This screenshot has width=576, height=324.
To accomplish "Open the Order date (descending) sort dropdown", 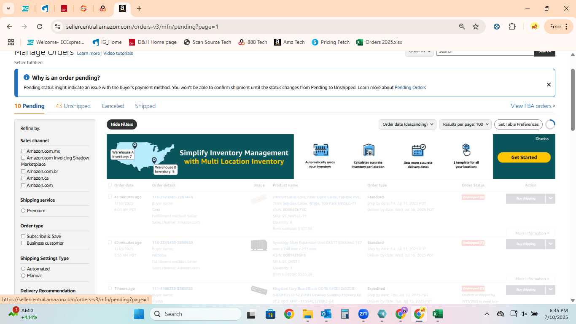I will pyautogui.click(x=407, y=124).
